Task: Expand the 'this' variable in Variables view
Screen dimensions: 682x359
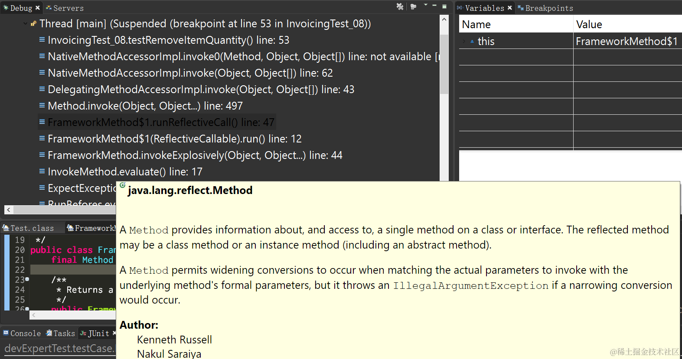Action: click(x=463, y=41)
